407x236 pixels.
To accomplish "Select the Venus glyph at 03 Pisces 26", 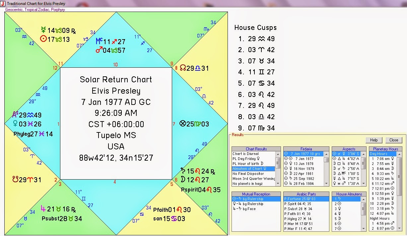I will point(15,124).
